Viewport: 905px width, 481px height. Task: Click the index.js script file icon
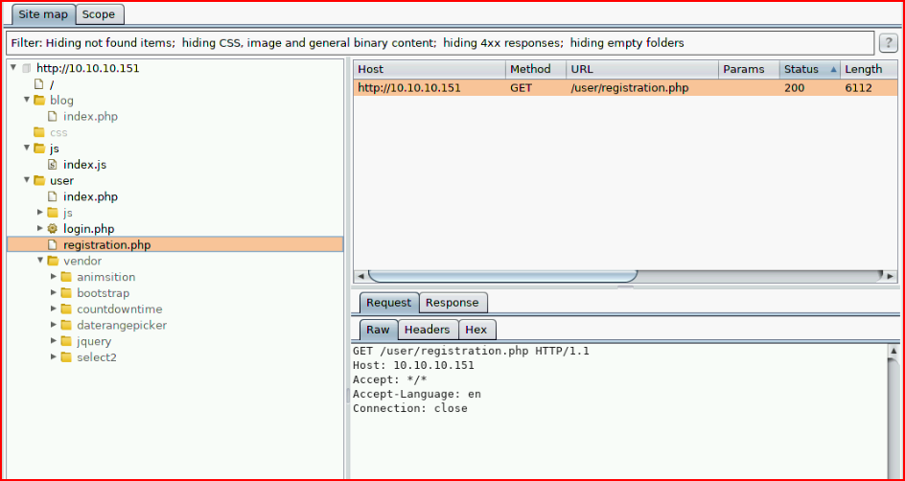[53, 165]
